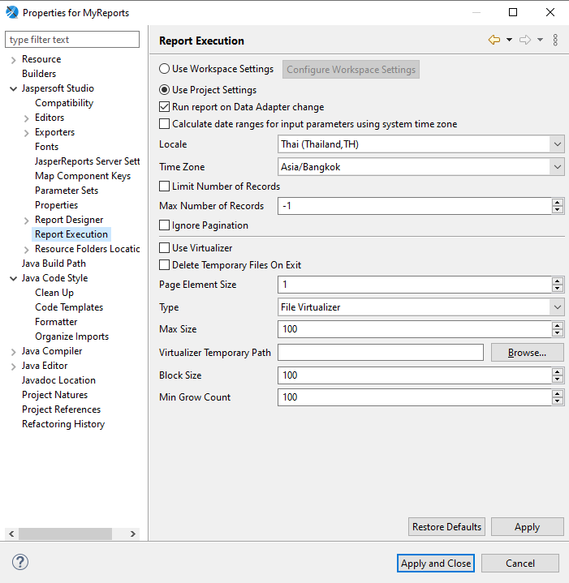
Task: Open the forward history dropdown arrow
Action: tap(540, 40)
